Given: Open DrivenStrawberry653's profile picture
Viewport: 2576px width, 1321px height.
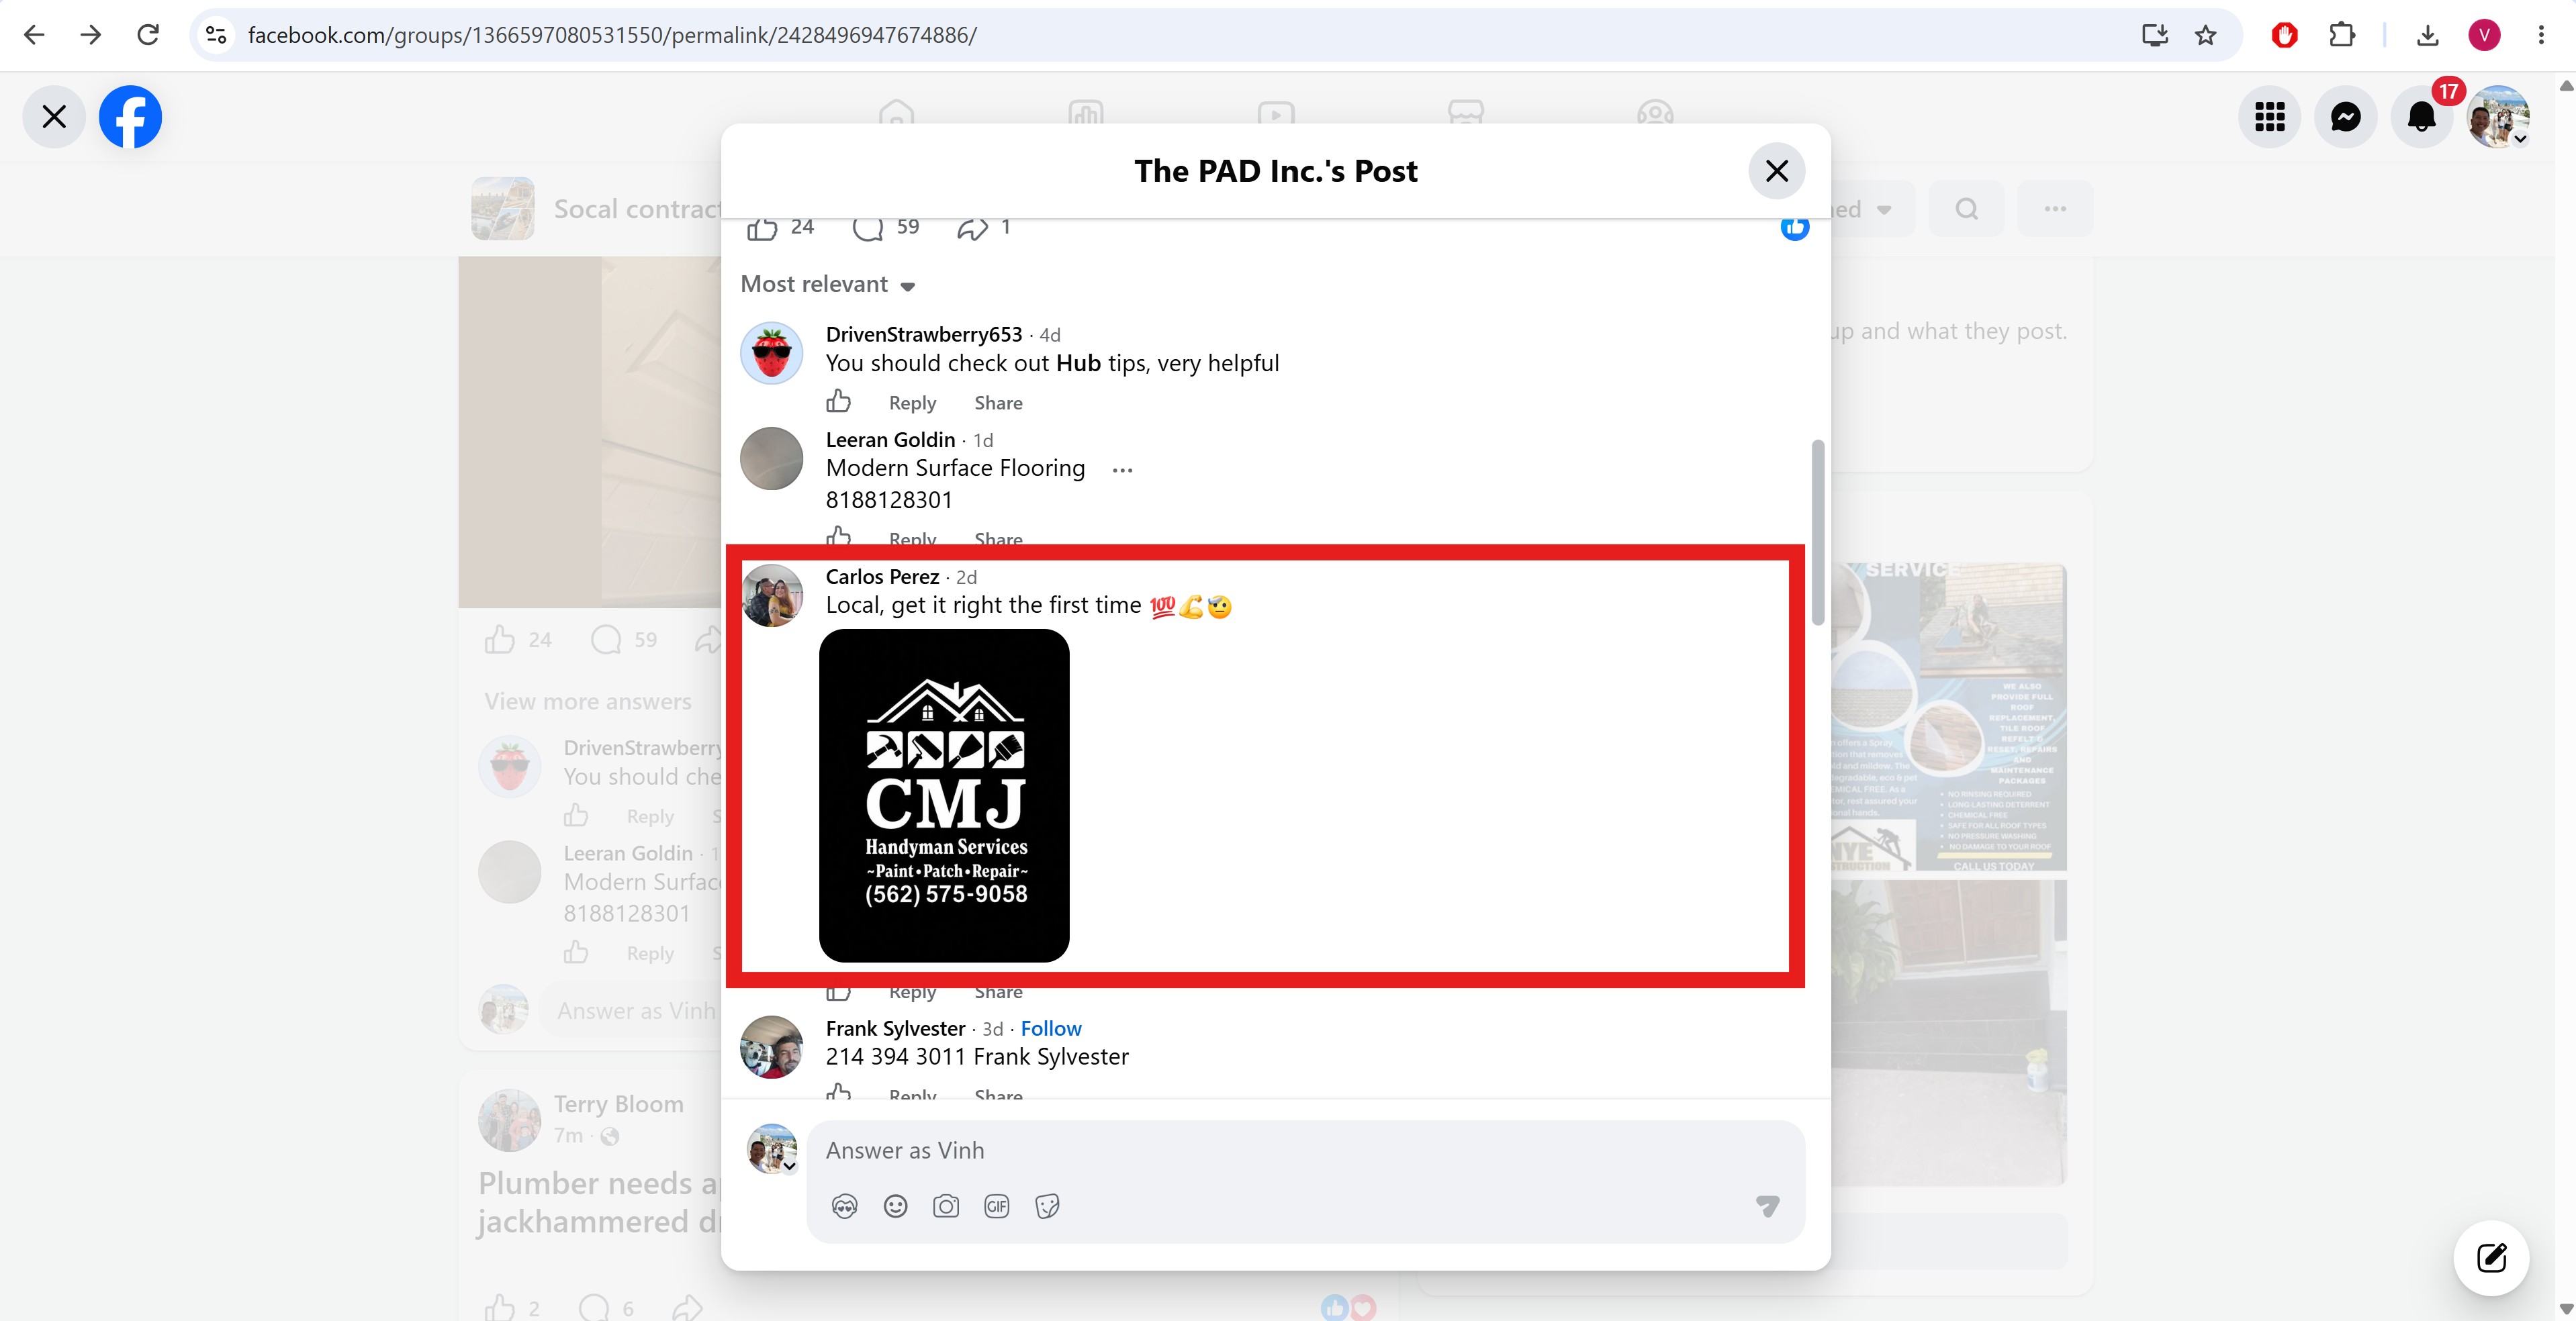Looking at the screenshot, I should (771, 352).
